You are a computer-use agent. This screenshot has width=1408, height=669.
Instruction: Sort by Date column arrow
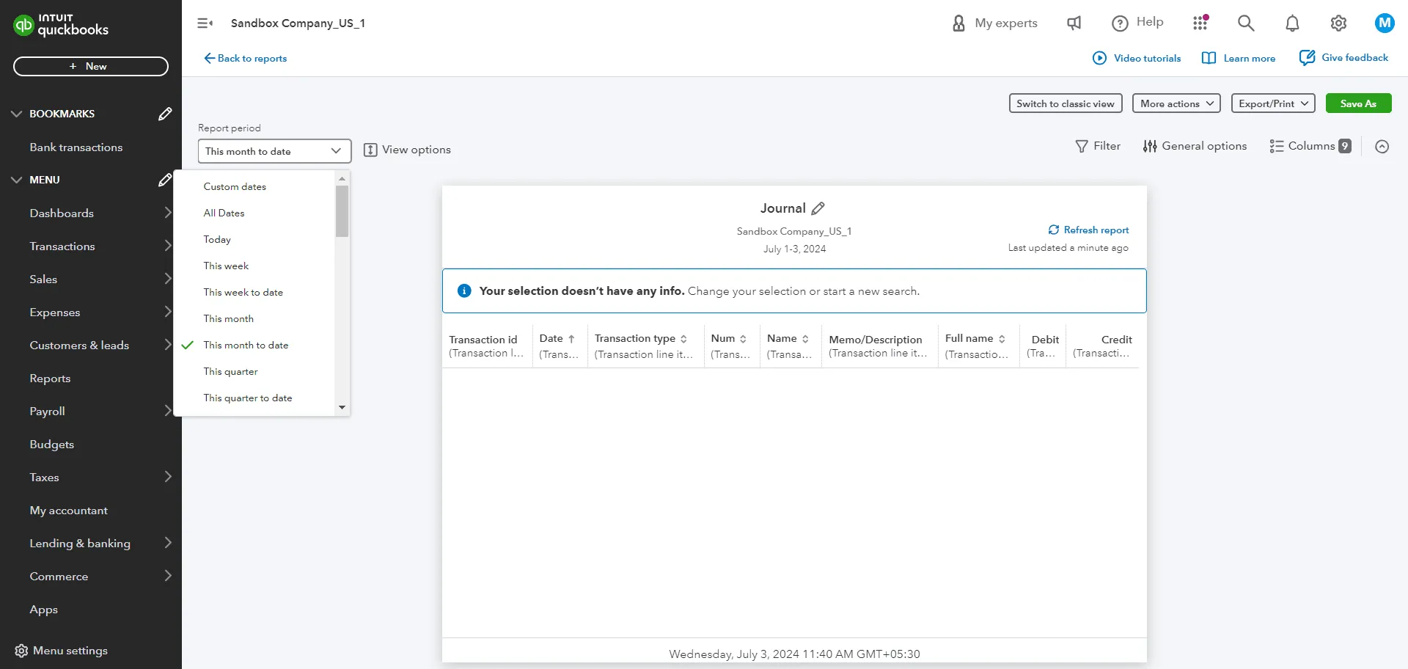571,339
